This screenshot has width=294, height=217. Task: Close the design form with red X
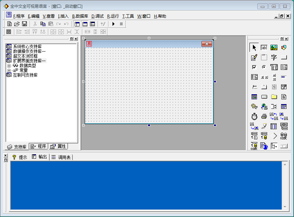pyautogui.click(x=207, y=44)
